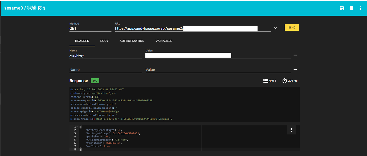
Task: Edit the x-api-key header value
Action: tap(218, 55)
